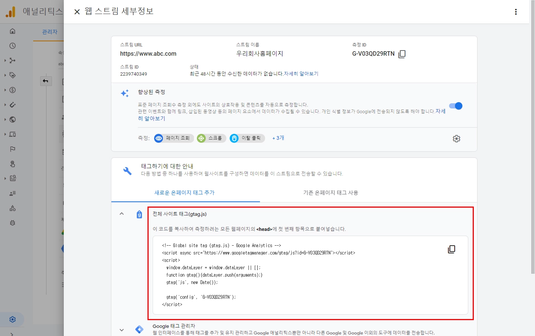Open Home in the left sidebar

pos(13,31)
